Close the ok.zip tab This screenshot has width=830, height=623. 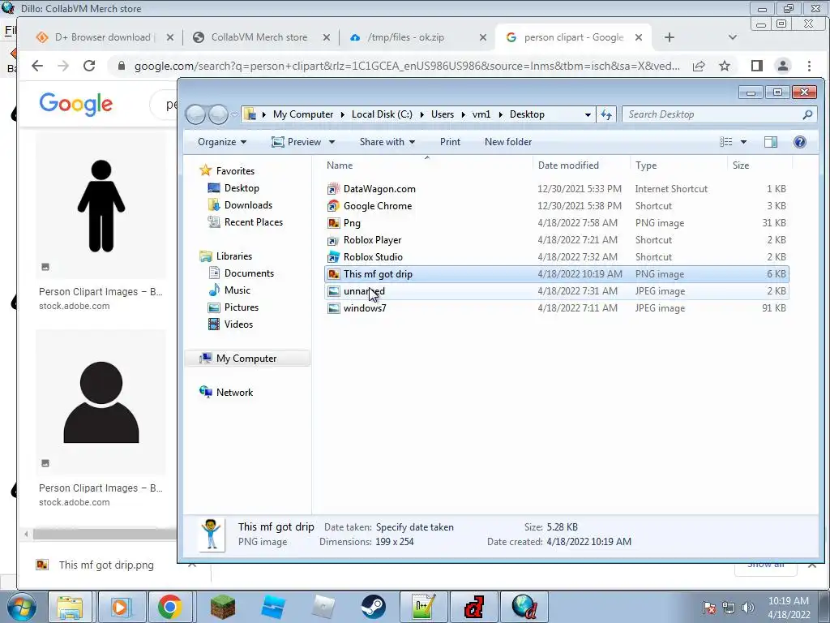[x=483, y=37]
